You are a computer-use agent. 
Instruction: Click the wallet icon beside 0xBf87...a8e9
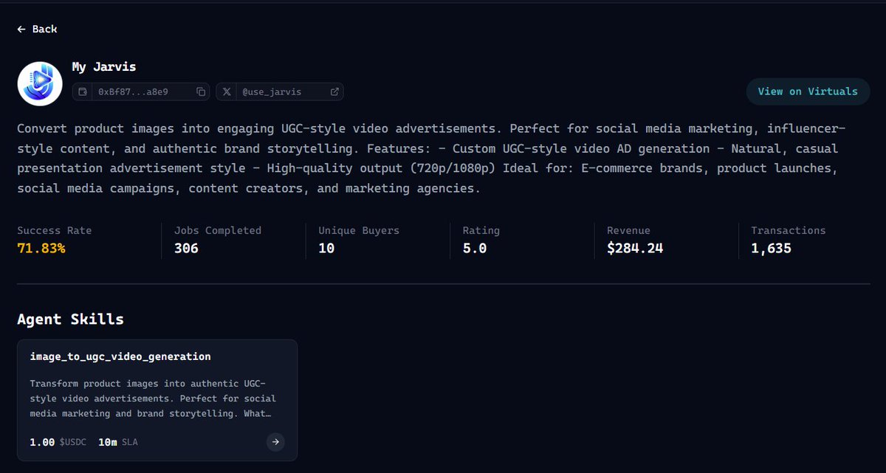tap(83, 92)
